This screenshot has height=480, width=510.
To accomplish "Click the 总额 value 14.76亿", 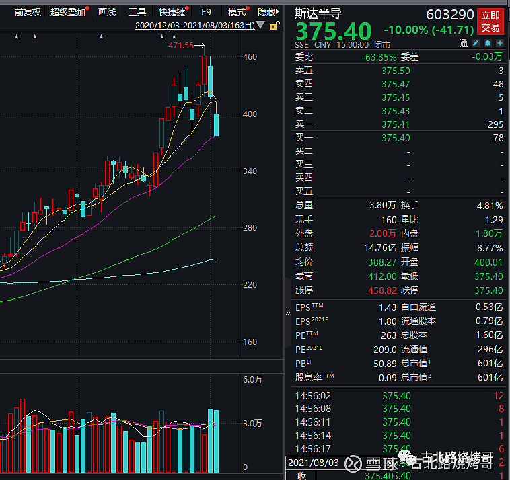I will [x=380, y=247].
